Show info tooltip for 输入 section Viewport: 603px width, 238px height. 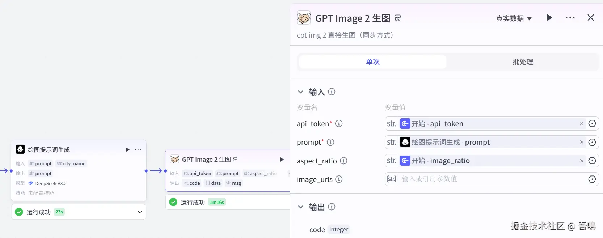332,92
